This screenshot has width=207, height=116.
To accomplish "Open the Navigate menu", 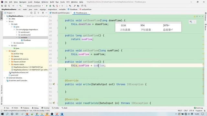I will (x=23, y=2).
